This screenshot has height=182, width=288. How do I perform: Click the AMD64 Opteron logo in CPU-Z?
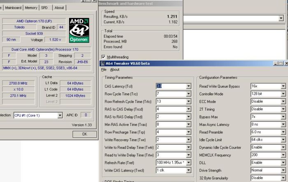79,30
